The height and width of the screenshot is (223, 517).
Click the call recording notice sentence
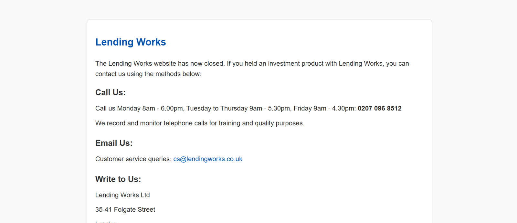pos(200,123)
